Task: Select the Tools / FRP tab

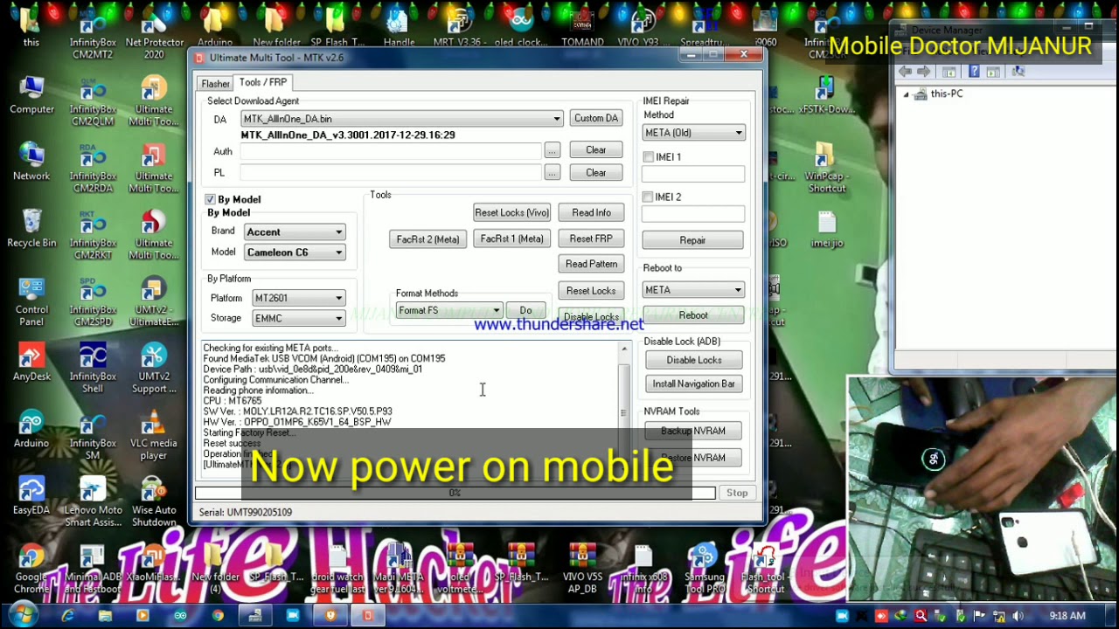Action: (x=263, y=82)
